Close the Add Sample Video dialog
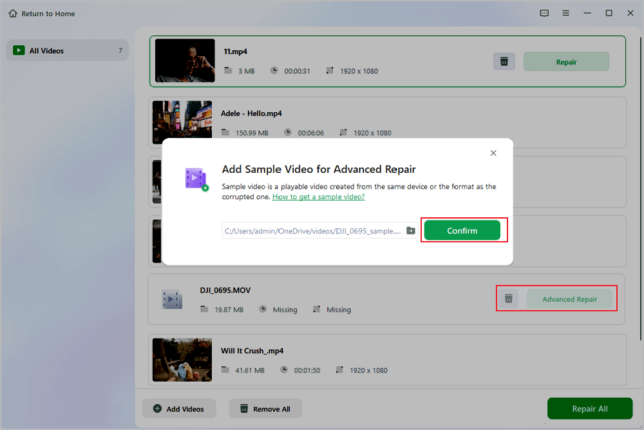 pos(493,153)
